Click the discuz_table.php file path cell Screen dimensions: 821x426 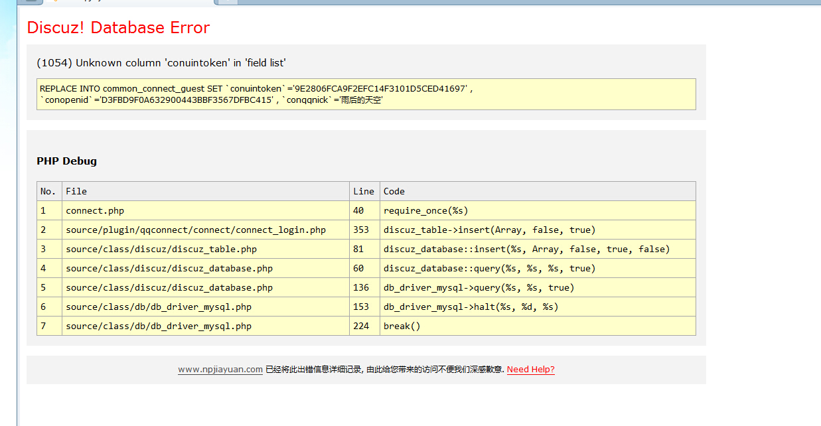pyautogui.click(x=161, y=249)
